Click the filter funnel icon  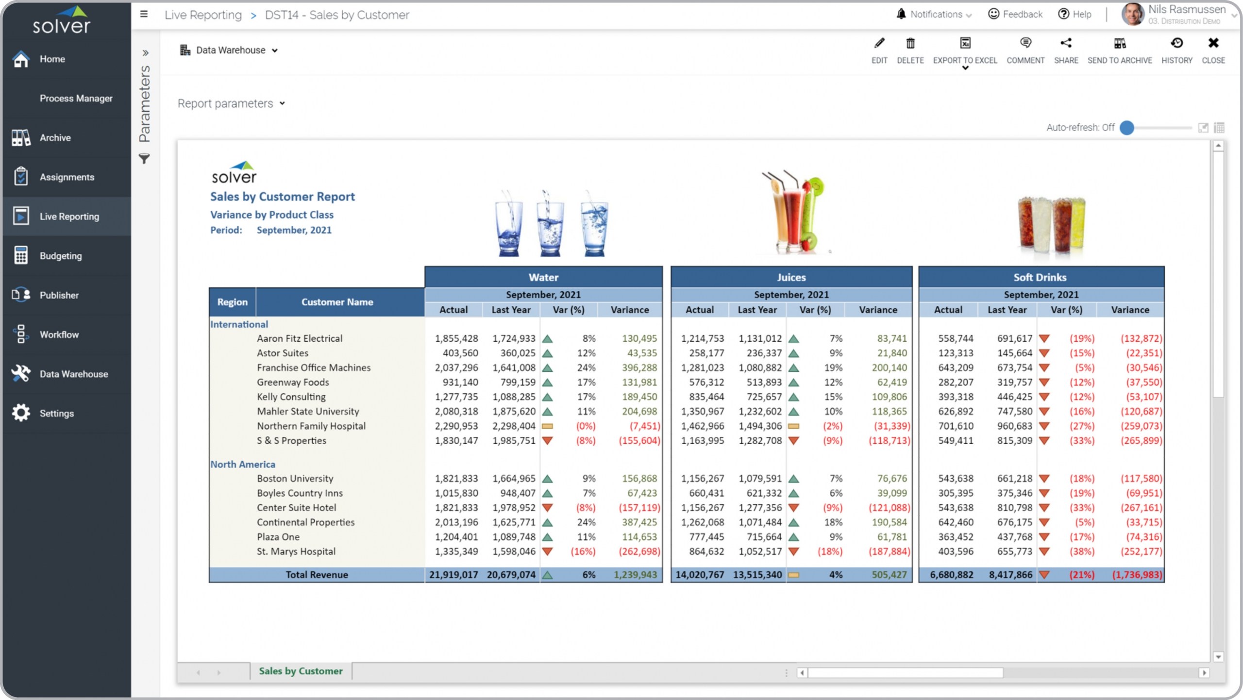pyautogui.click(x=144, y=159)
